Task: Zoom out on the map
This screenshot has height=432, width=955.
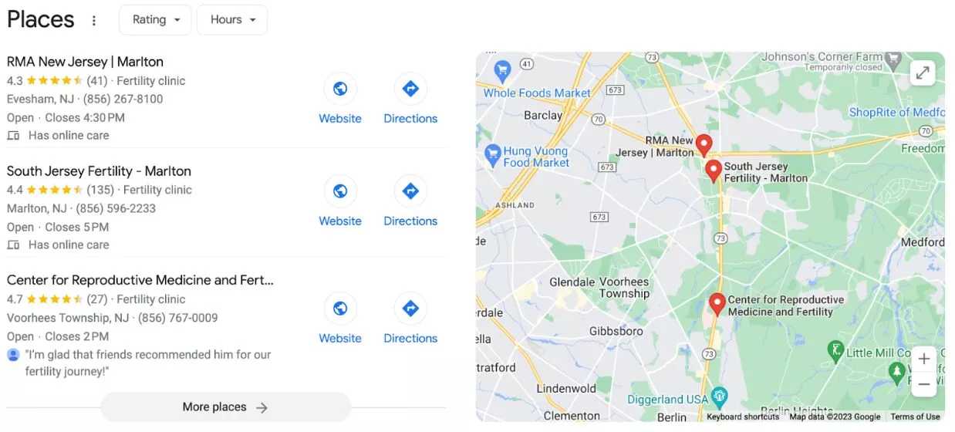Action: click(924, 384)
